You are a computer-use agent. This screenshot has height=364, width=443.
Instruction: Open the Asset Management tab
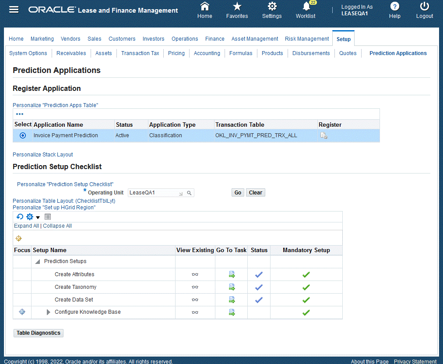[x=255, y=38]
